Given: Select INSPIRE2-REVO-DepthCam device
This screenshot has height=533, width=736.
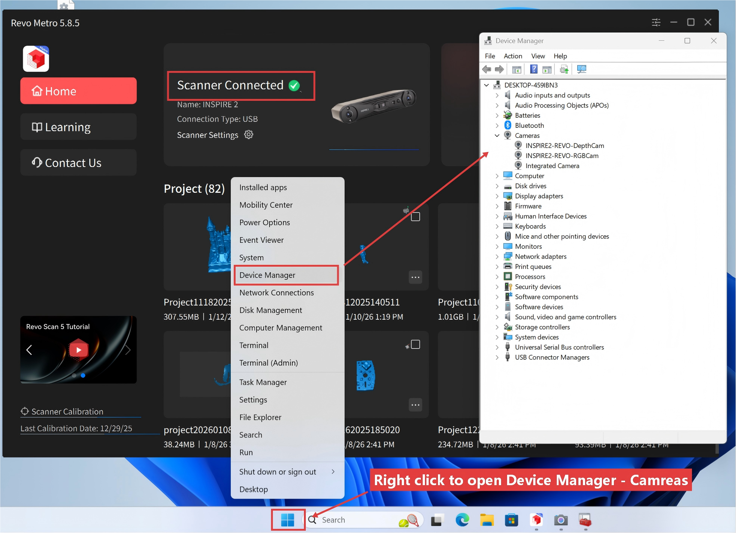Looking at the screenshot, I should pyautogui.click(x=565, y=146).
